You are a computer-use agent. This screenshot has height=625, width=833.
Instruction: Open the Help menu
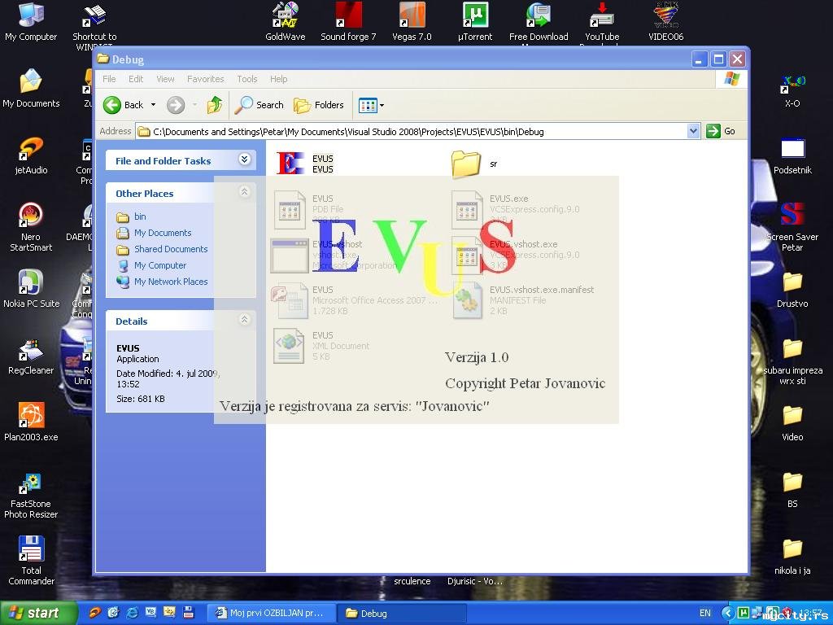tap(278, 79)
